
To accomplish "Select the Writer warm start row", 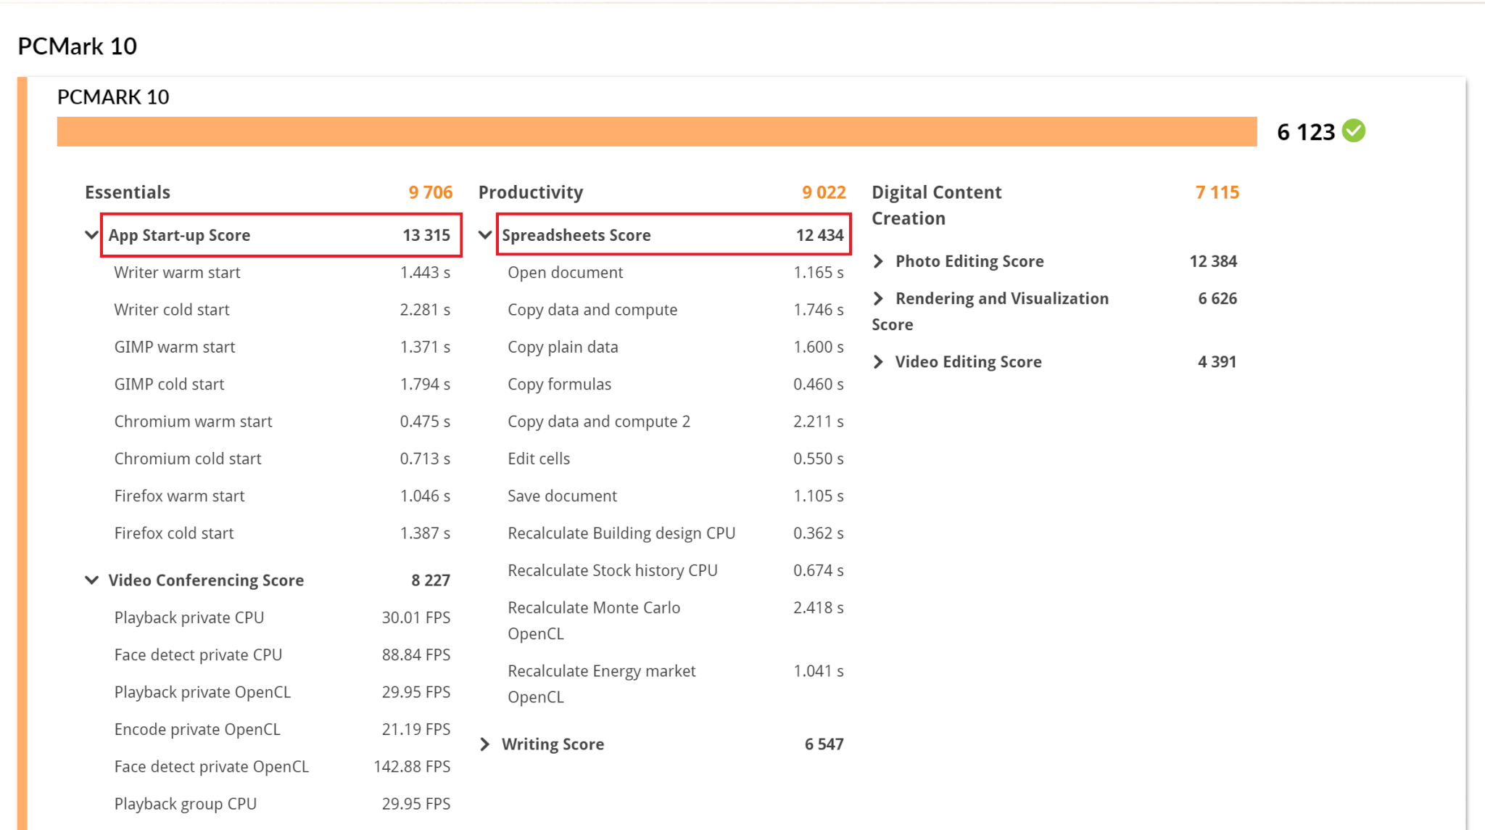I will [x=282, y=273].
